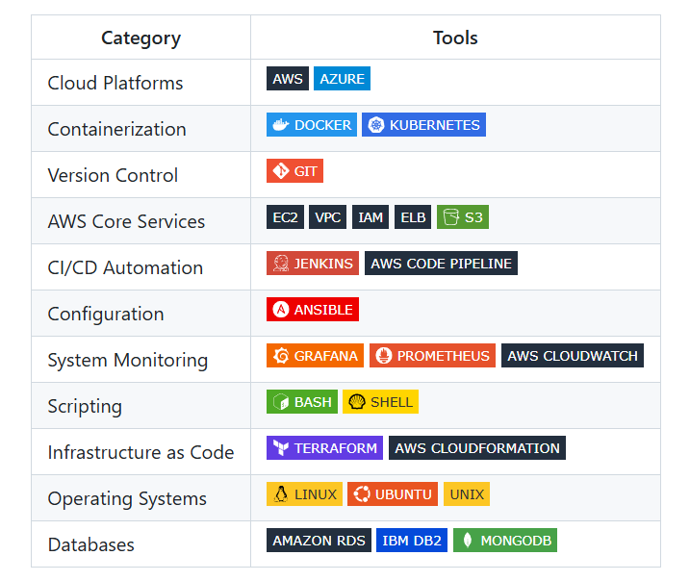Click the red Ansible badge
Screen dimensions: 690x581
click(313, 310)
